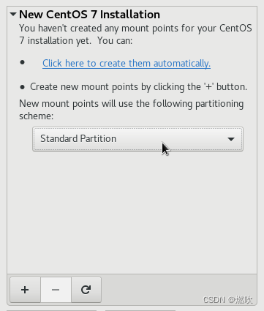Click the minus button to remove mount point
Image resolution: width=264 pixels, height=311 pixels.
pyautogui.click(x=56, y=290)
